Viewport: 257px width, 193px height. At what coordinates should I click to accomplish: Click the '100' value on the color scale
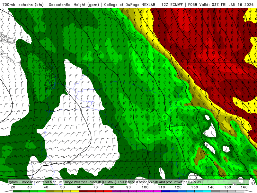(x=145, y=187)
